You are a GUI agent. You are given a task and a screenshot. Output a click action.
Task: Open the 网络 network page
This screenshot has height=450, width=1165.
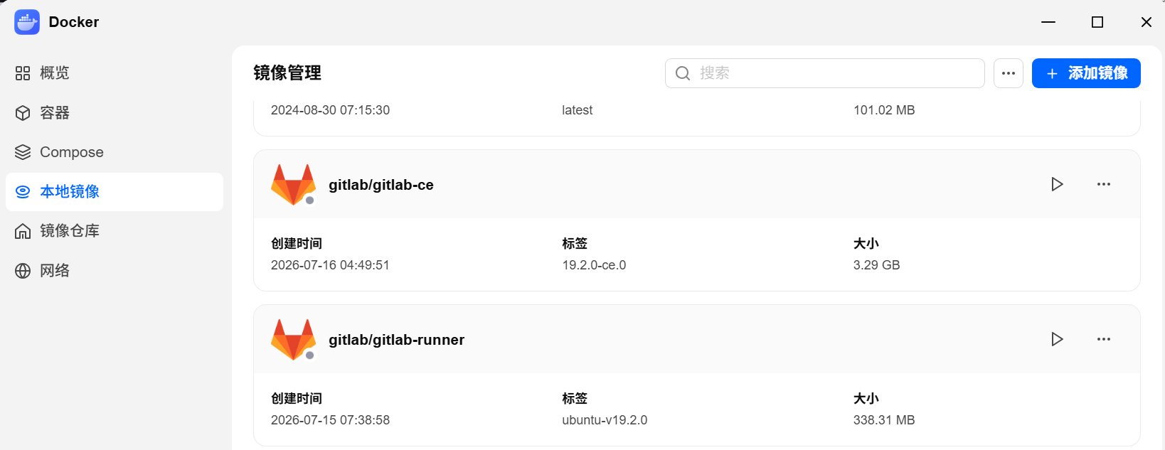[x=114, y=271]
